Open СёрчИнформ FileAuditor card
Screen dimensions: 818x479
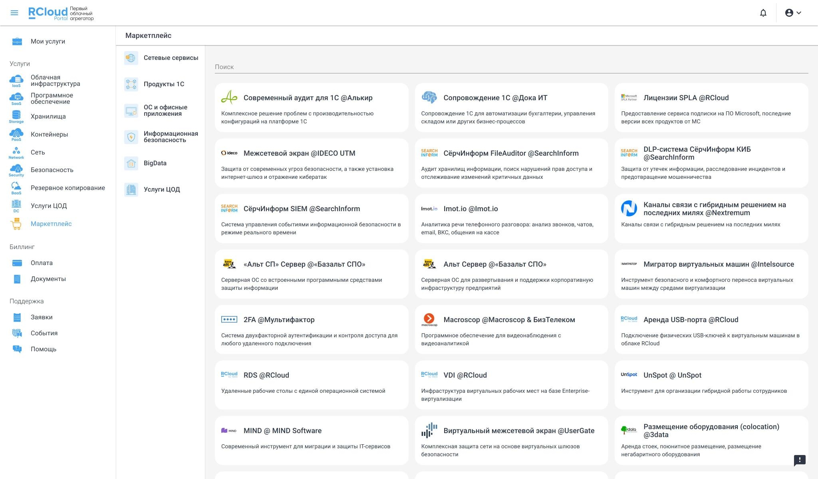(x=511, y=163)
